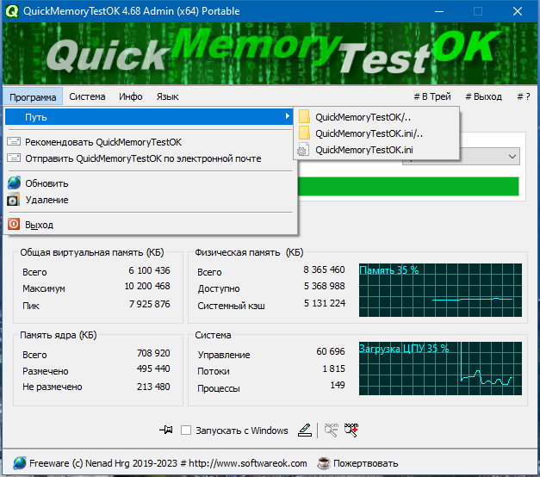Image resolution: width=540 pixels, height=477 pixels.
Task: Click the Память 35 % graph
Action: [440, 290]
